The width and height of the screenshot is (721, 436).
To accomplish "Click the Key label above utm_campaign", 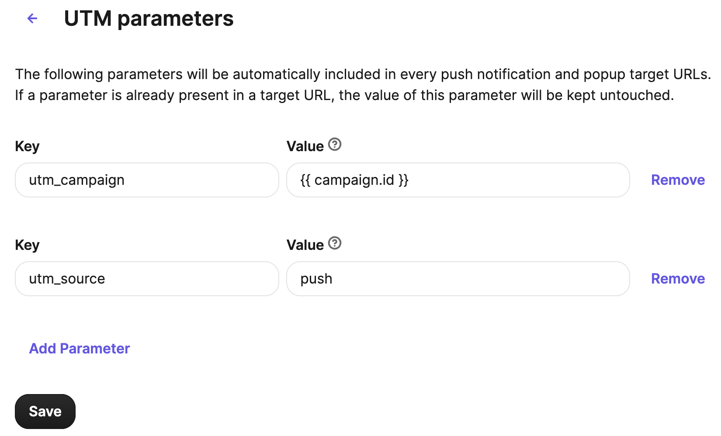I will point(27,146).
